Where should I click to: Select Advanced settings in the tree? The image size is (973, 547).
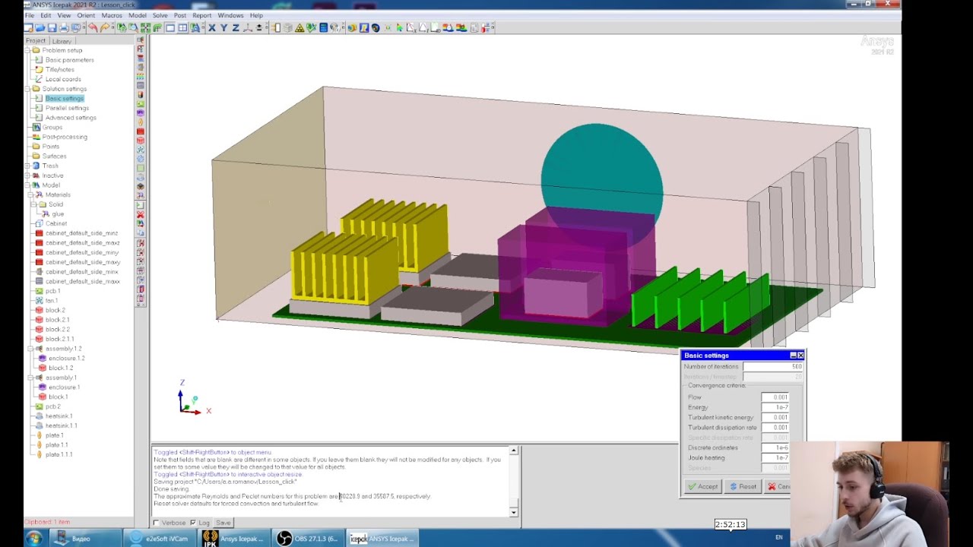(71, 118)
